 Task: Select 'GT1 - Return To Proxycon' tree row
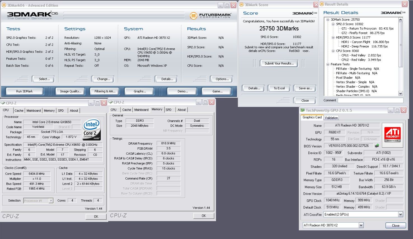click(x=367, y=28)
